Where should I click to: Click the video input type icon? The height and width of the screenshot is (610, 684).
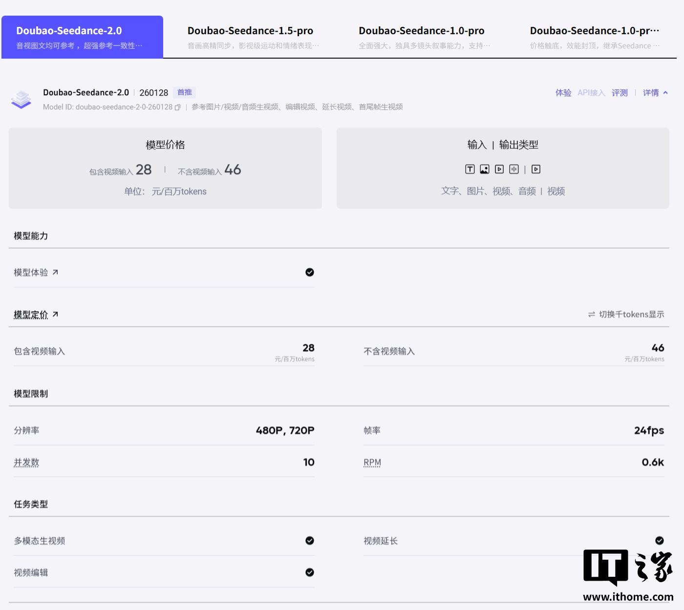499,169
